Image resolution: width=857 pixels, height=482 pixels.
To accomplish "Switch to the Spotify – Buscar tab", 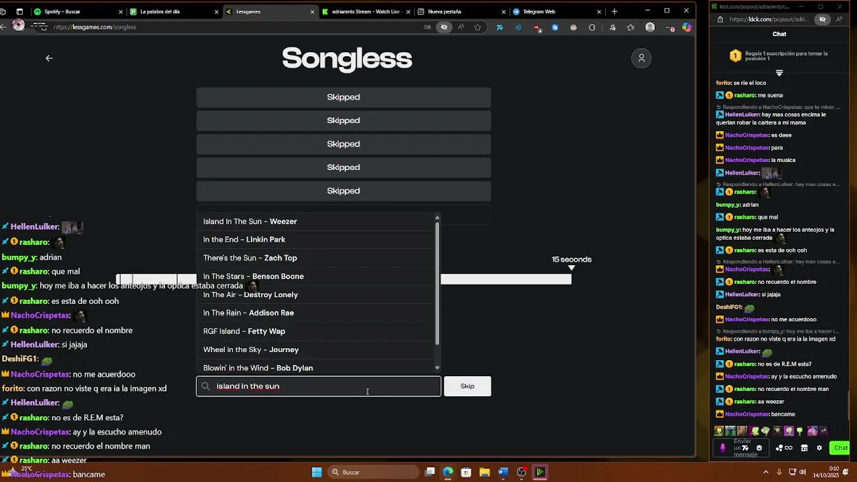I will point(78,11).
